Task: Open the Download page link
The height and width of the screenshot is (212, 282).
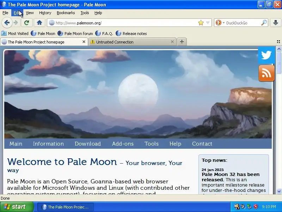Action: click(88, 144)
